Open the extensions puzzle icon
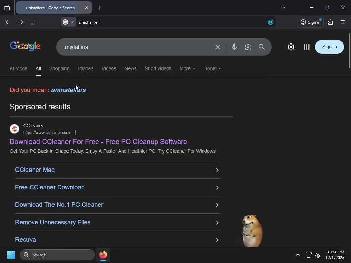 331,22
